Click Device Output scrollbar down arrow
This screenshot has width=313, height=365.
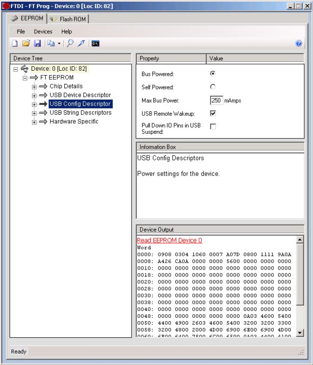pos(300,333)
